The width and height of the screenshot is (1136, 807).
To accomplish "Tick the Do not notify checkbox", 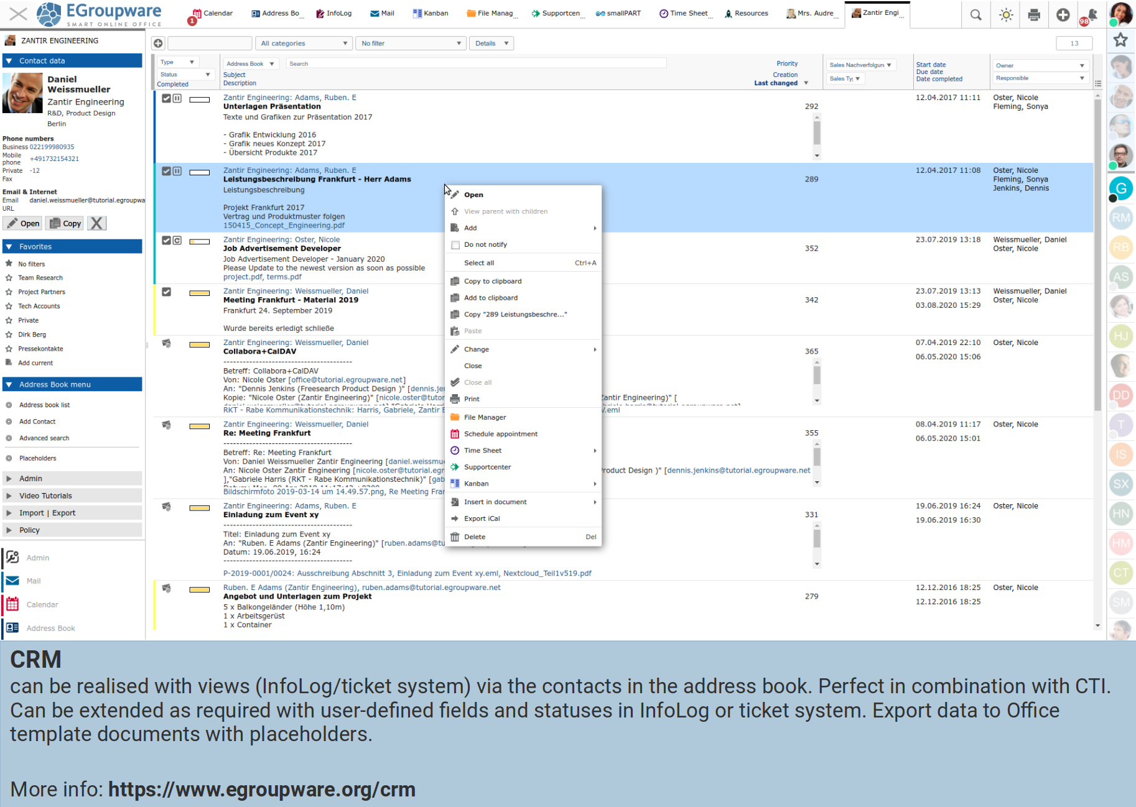I will [455, 245].
